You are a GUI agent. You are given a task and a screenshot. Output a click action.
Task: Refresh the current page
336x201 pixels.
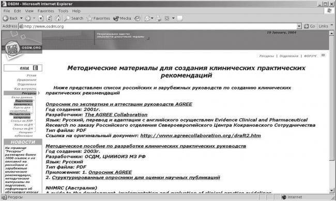click(49, 19)
